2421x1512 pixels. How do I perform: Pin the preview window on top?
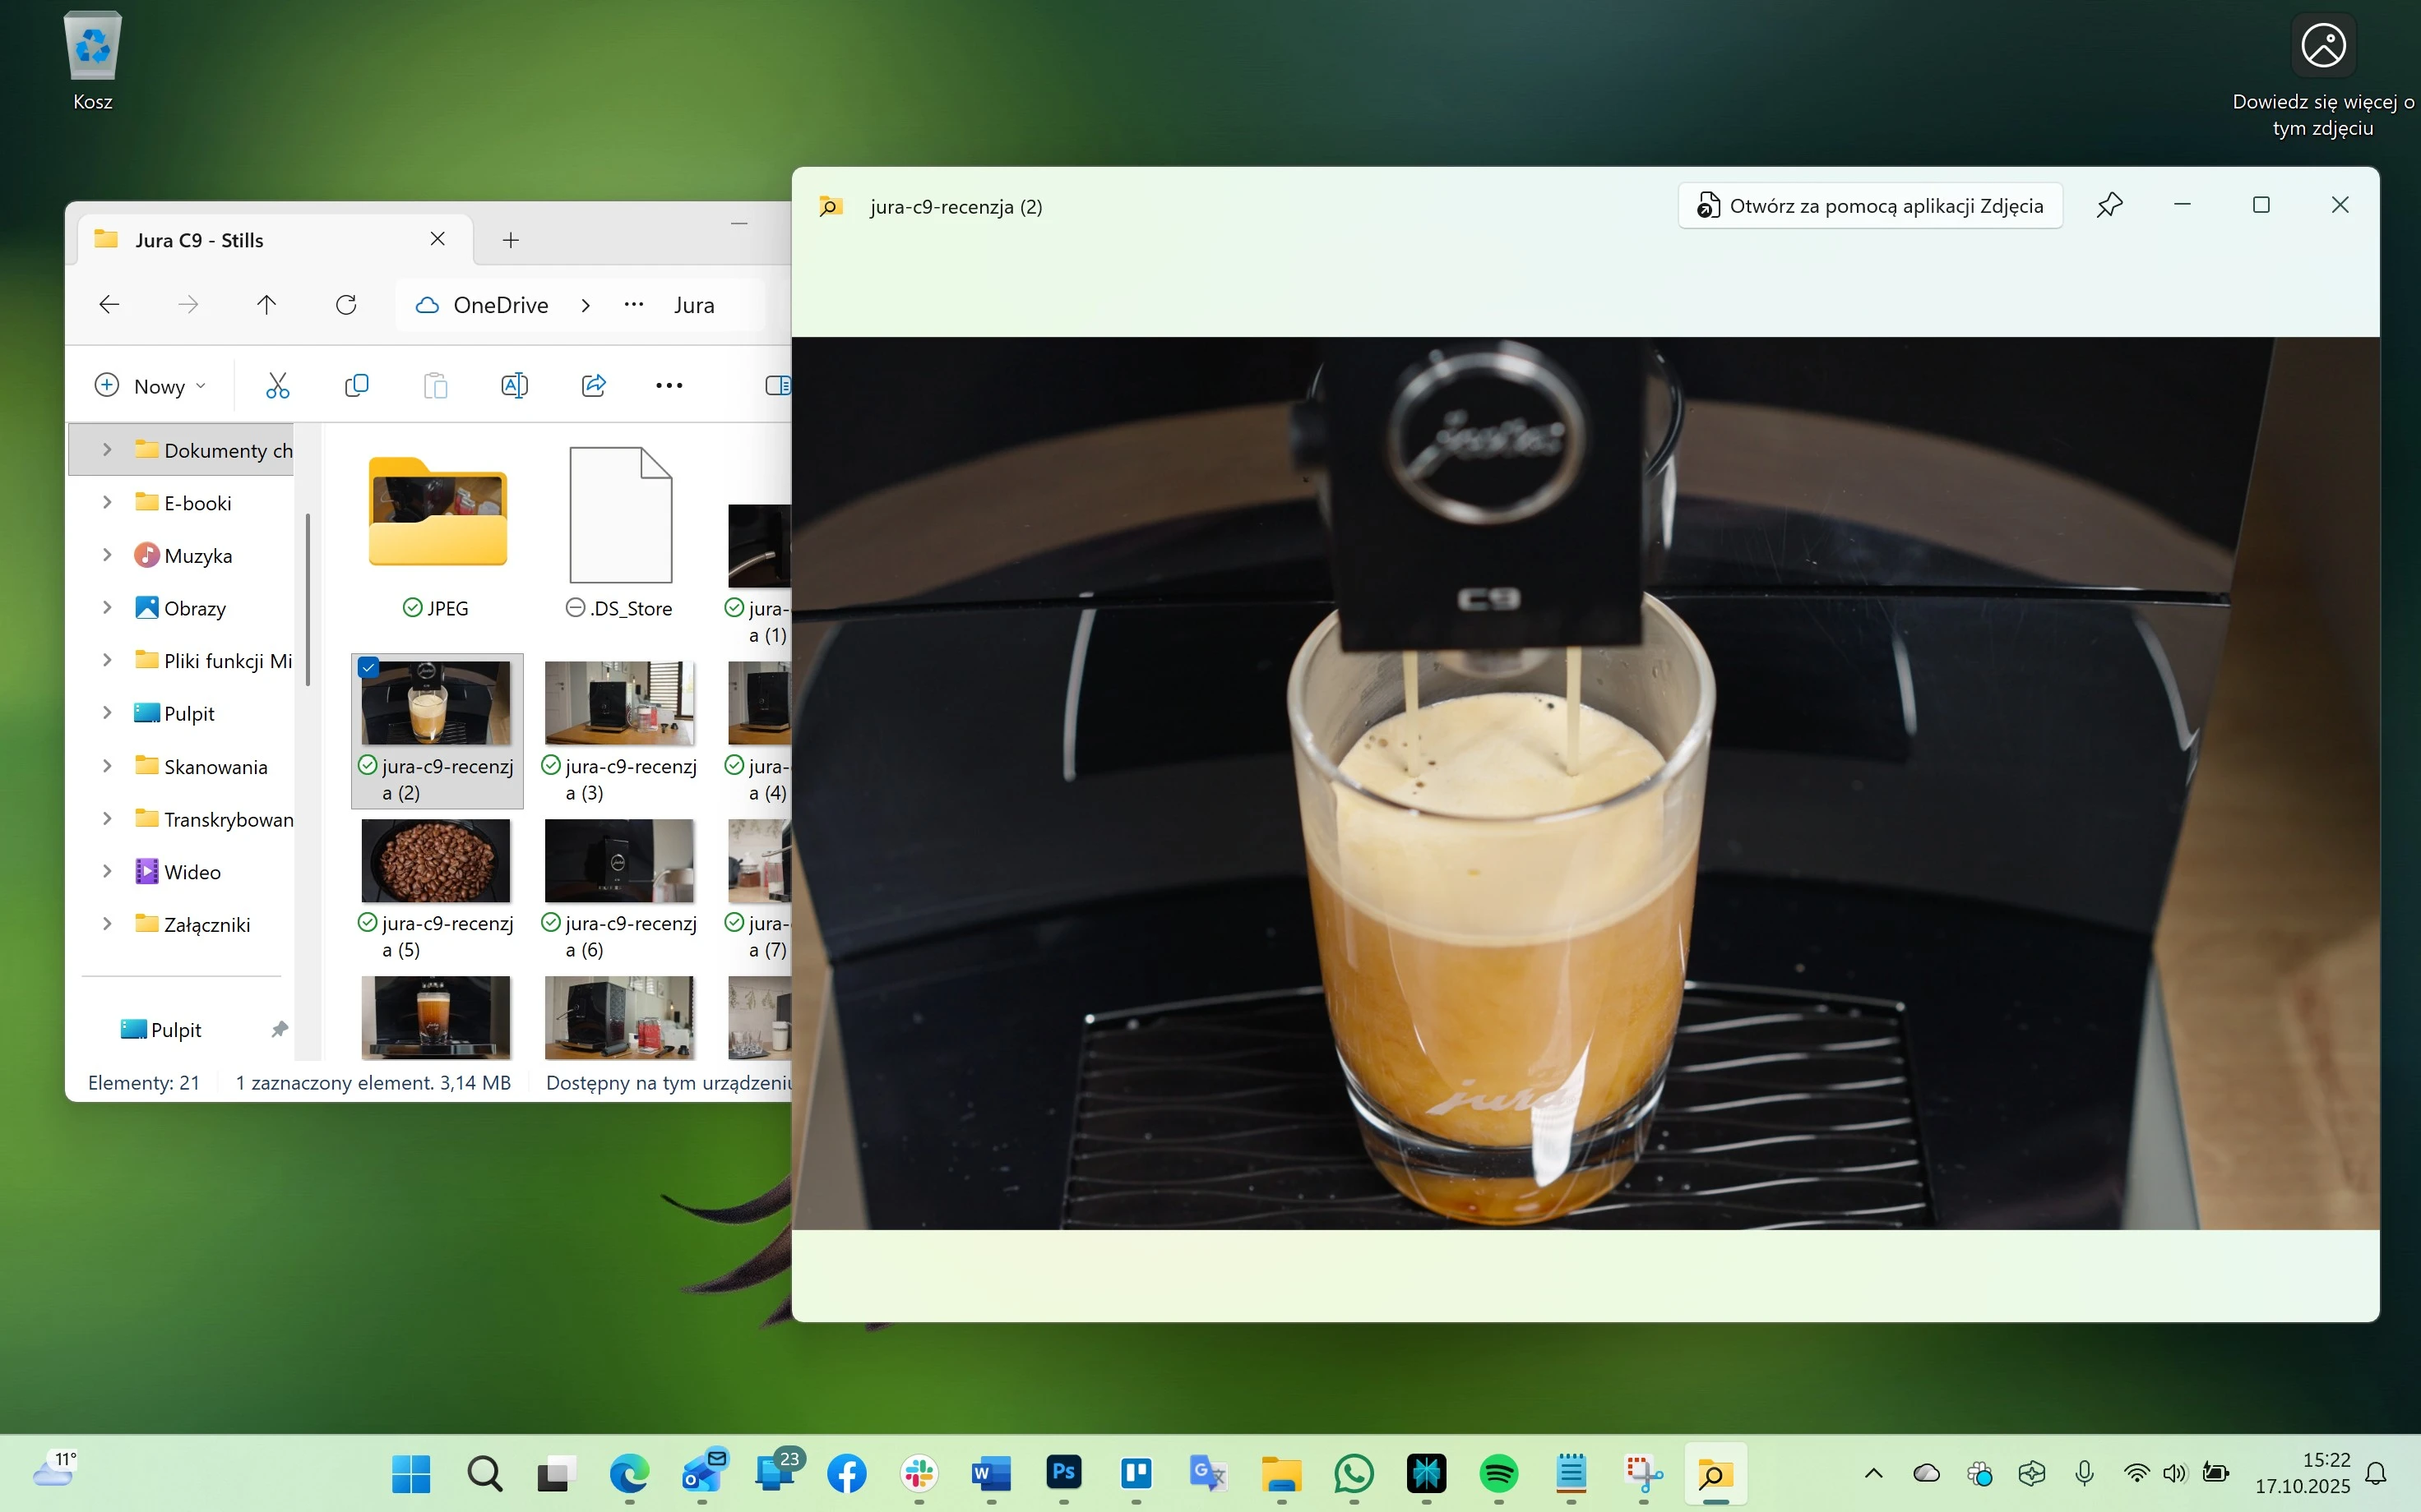[x=2109, y=205]
